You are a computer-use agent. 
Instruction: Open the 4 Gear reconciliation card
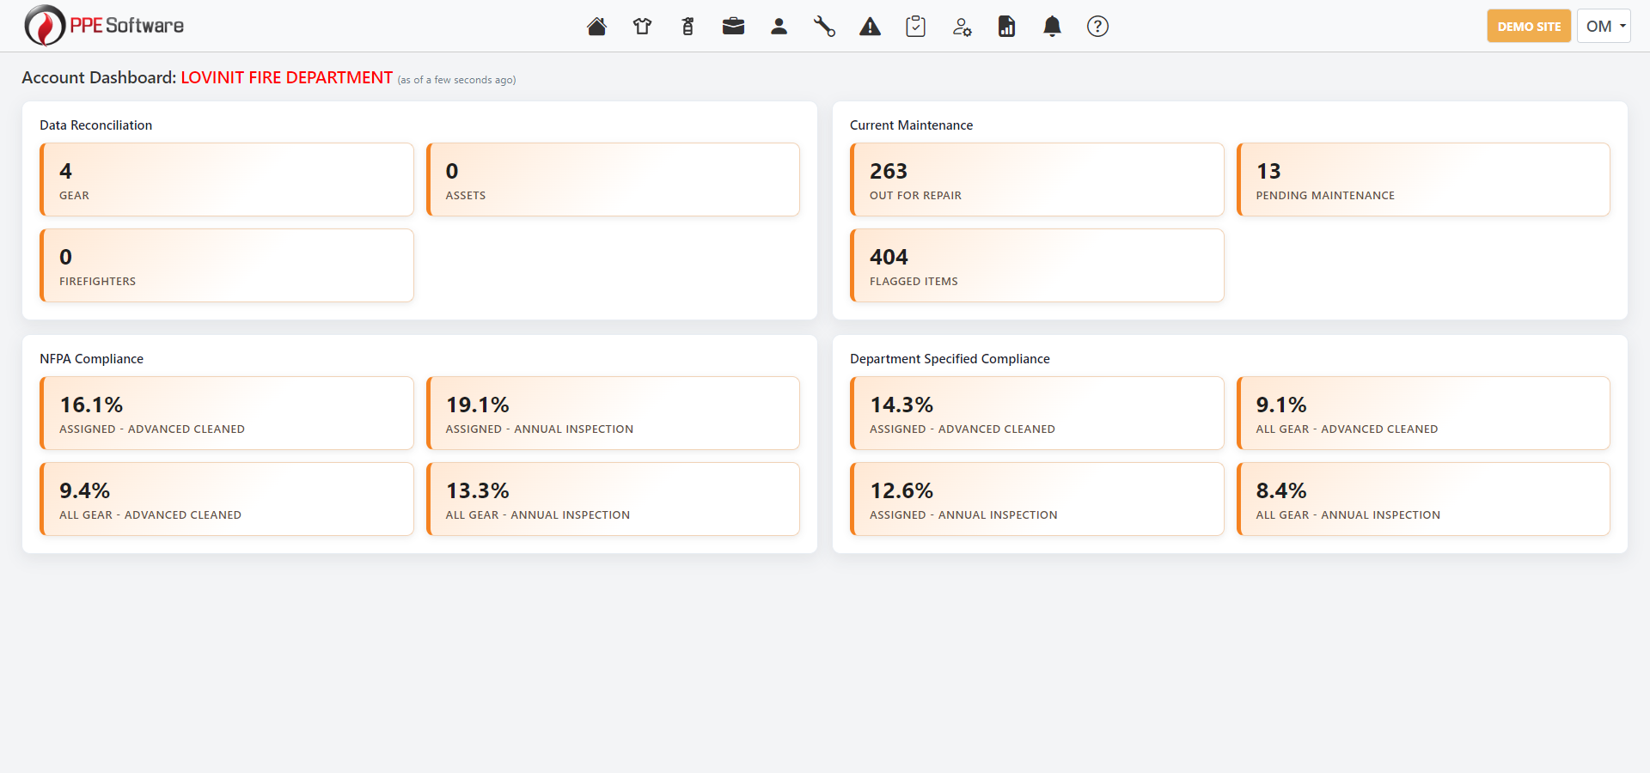pos(227,180)
